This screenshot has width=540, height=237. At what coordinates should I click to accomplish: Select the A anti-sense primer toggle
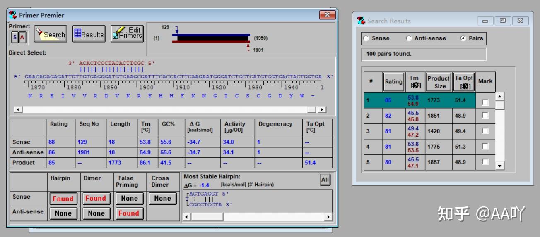pos(22,38)
